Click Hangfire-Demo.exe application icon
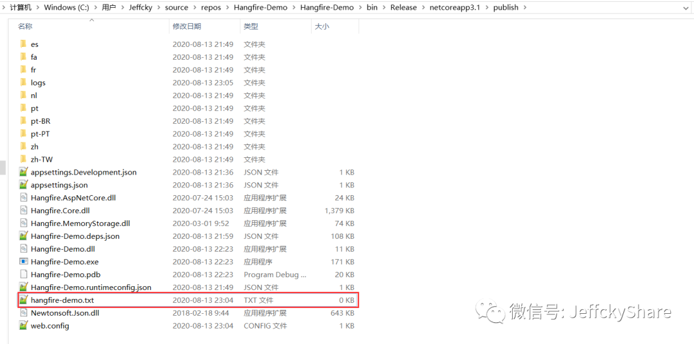This screenshot has height=344, width=694. click(24, 262)
